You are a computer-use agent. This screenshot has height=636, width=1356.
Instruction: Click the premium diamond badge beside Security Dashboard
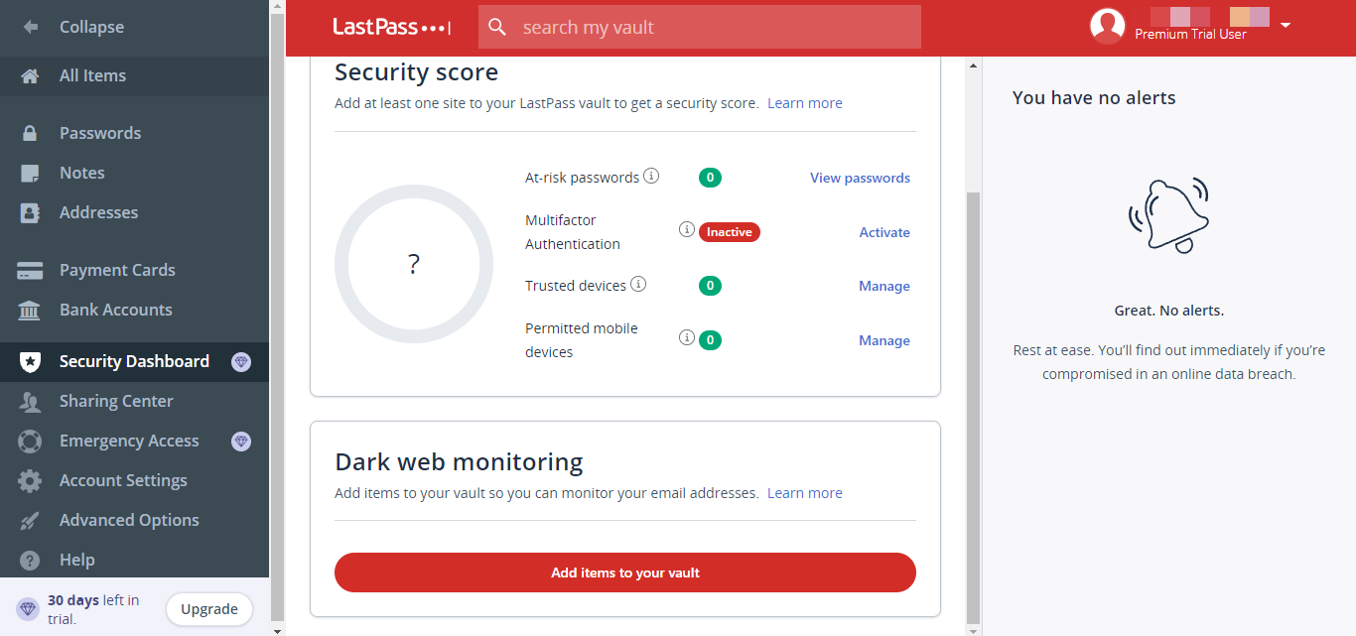240,362
